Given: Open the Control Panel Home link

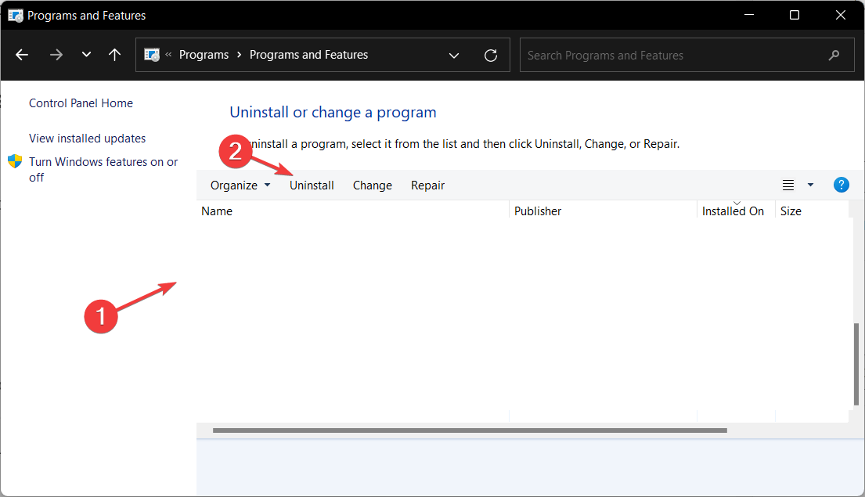Looking at the screenshot, I should click(81, 103).
